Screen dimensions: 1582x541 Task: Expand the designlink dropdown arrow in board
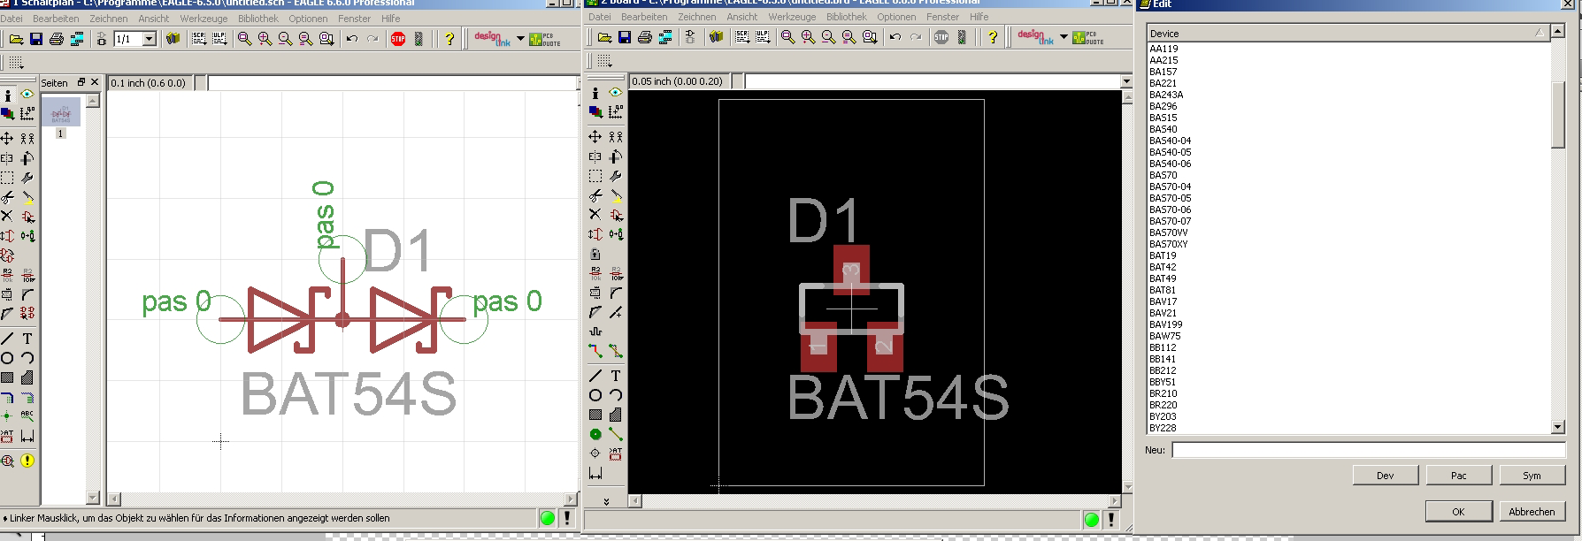(1064, 37)
